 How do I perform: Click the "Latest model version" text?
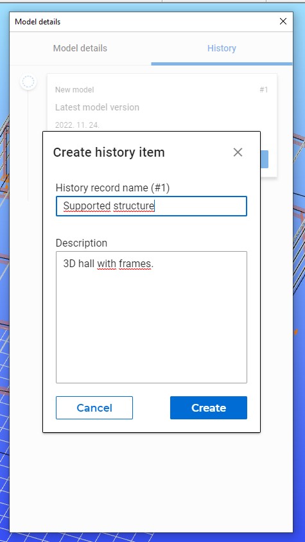(x=97, y=107)
